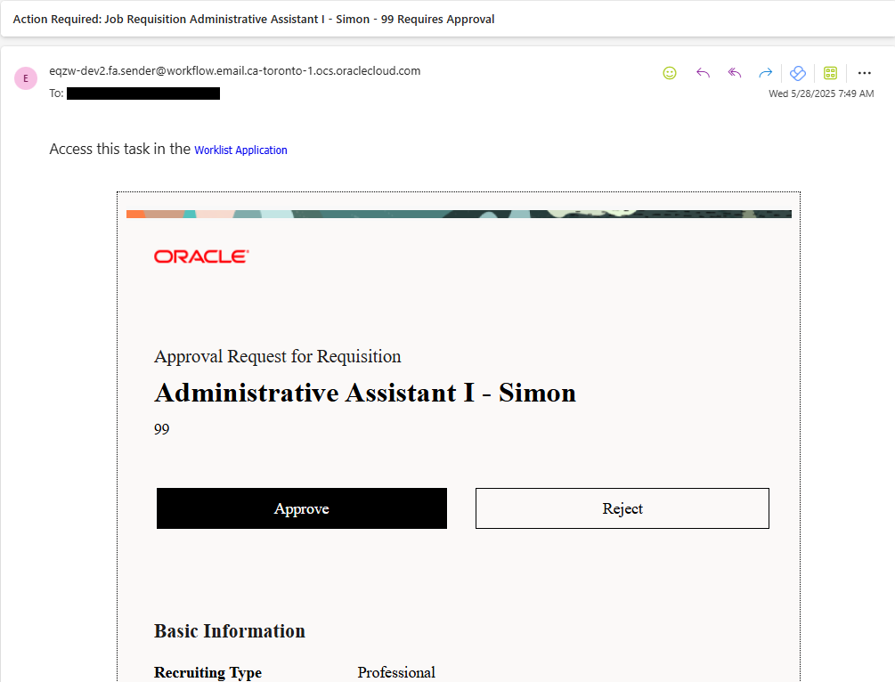The image size is (895, 682).
Task: Open more message actions via the ellipsis
Action: (x=864, y=73)
